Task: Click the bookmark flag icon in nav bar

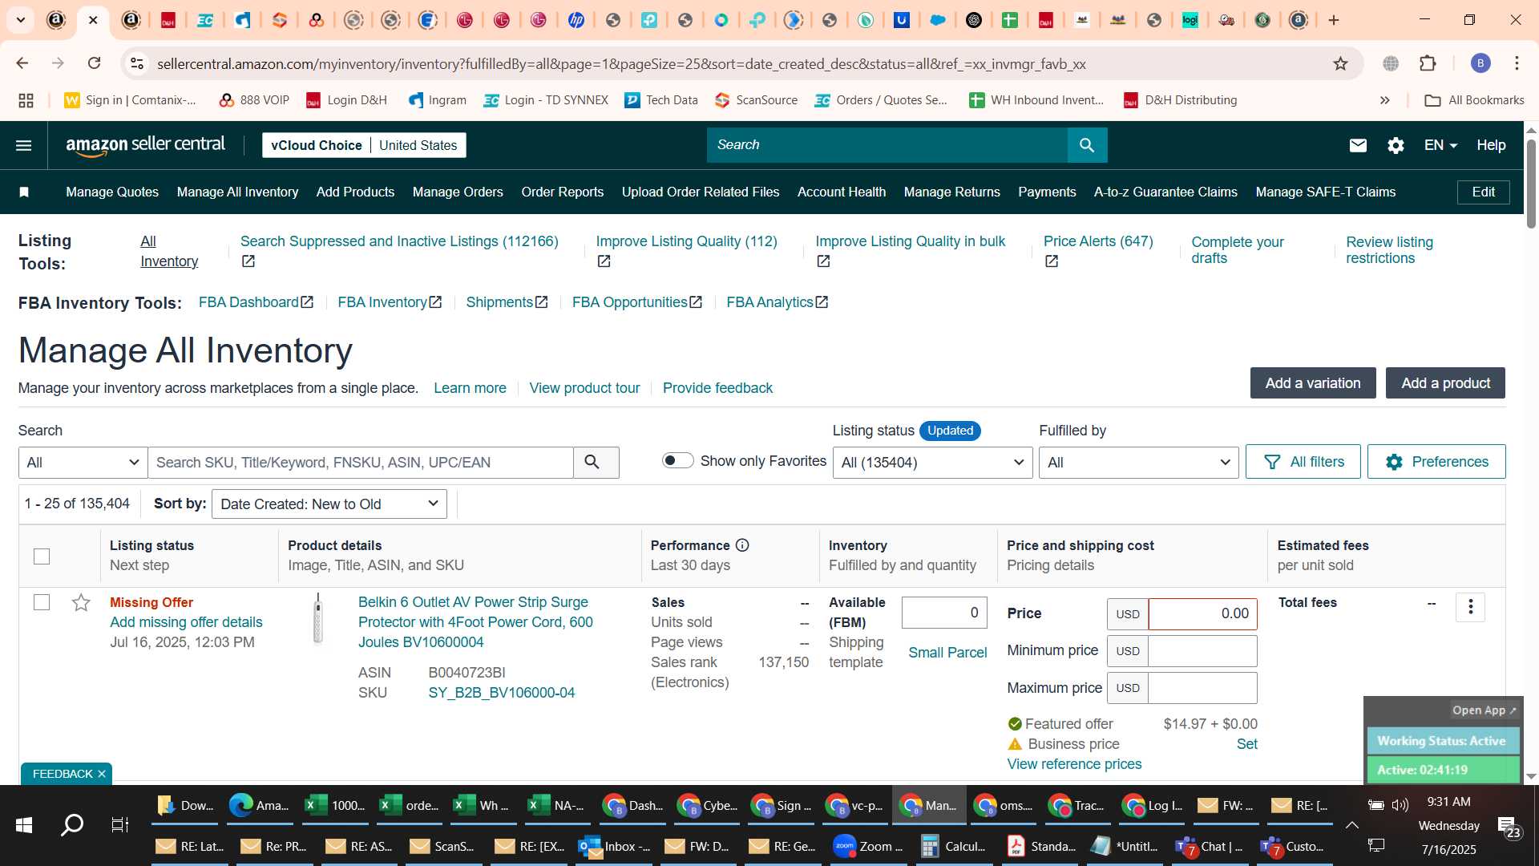Action: pyautogui.click(x=24, y=192)
